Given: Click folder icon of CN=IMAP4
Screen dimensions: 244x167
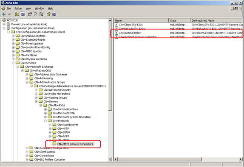Looking at the screenshot, I should pos(54,132).
